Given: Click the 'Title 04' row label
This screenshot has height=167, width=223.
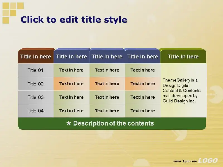Looking at the screenshot, I should pyautogui.click(x=36, y=111).
